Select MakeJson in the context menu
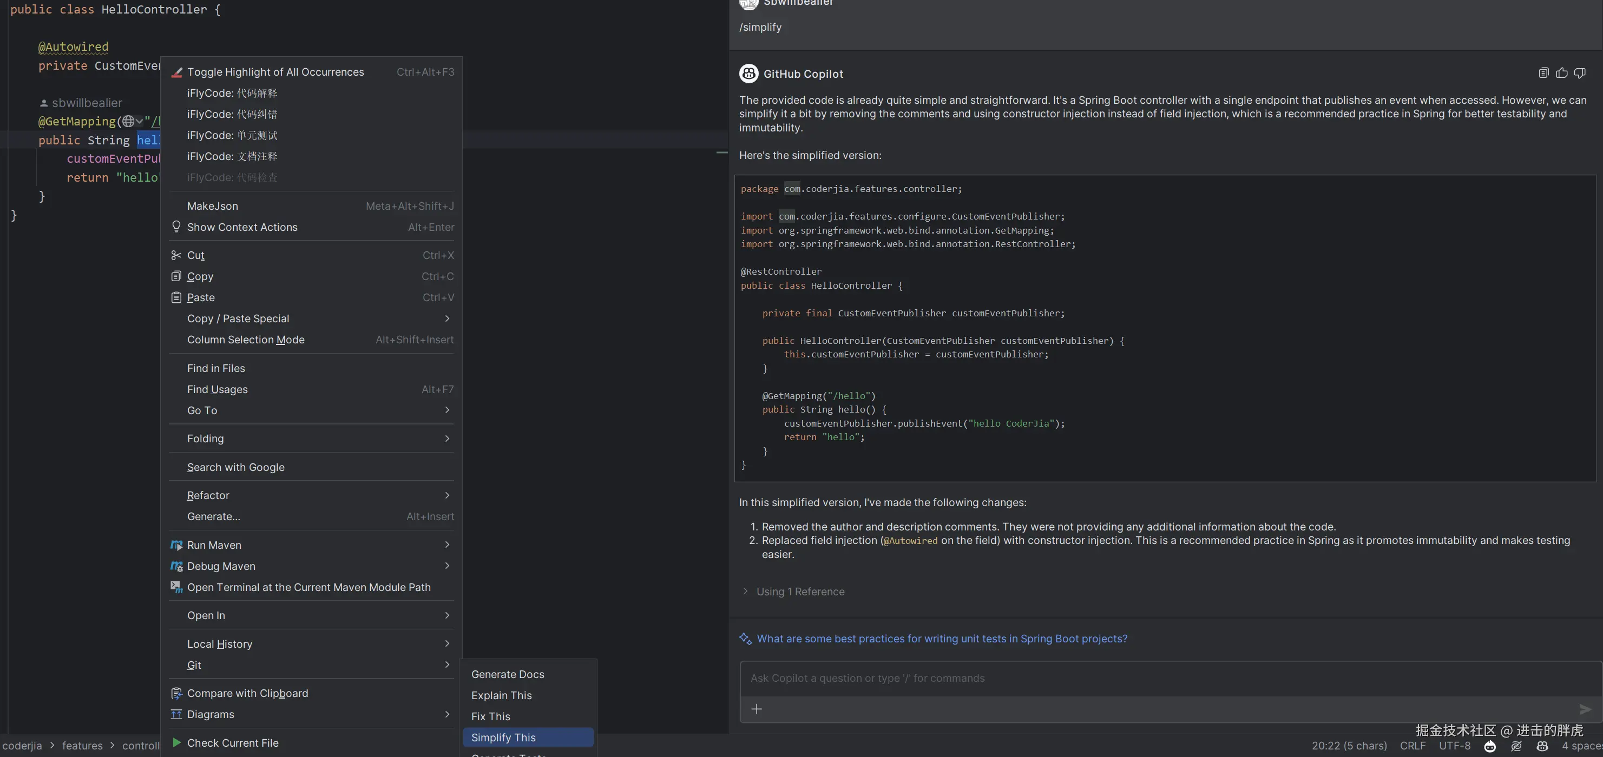Image resolution: width=1603 pixels, height=757 pixels. [x=311, y=205]
